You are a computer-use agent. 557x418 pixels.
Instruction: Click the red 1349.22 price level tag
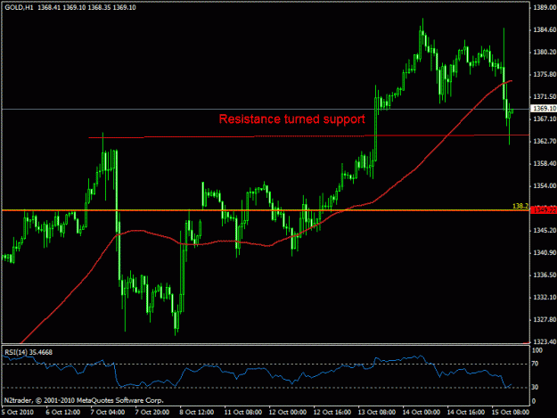click(x=544, y=210)
